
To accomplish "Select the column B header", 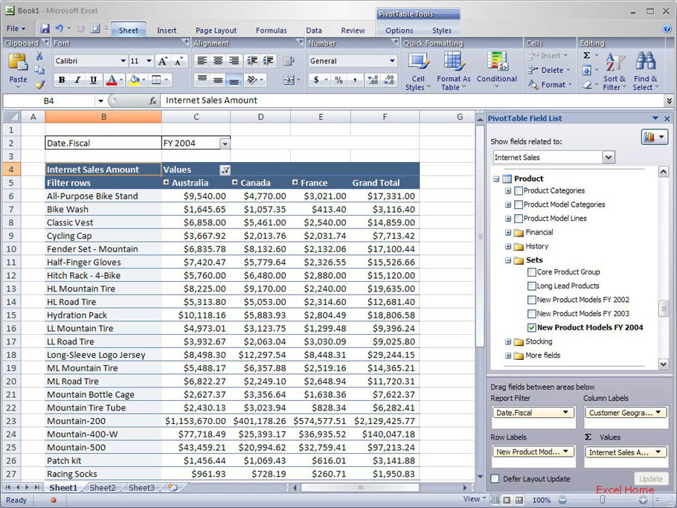I will coord(103,117).
